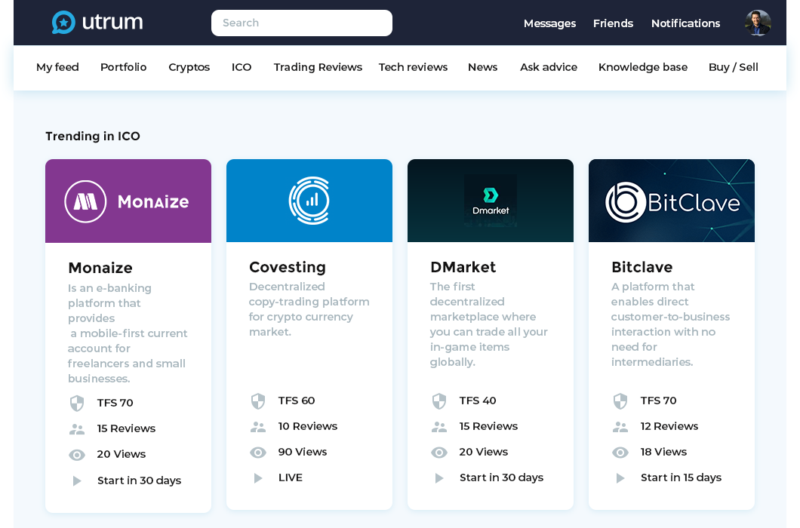This screenshot has width=800, height=528.
Task: Open the Covesting card title
Action: (288, 267)
